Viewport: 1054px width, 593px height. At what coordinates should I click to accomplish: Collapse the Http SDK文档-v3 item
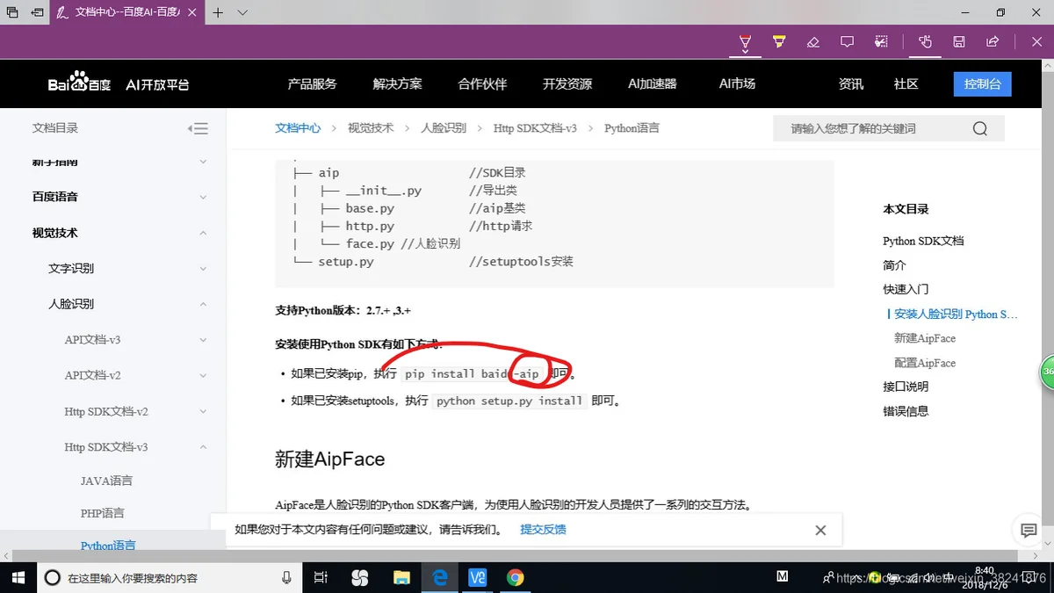point(203,447)
